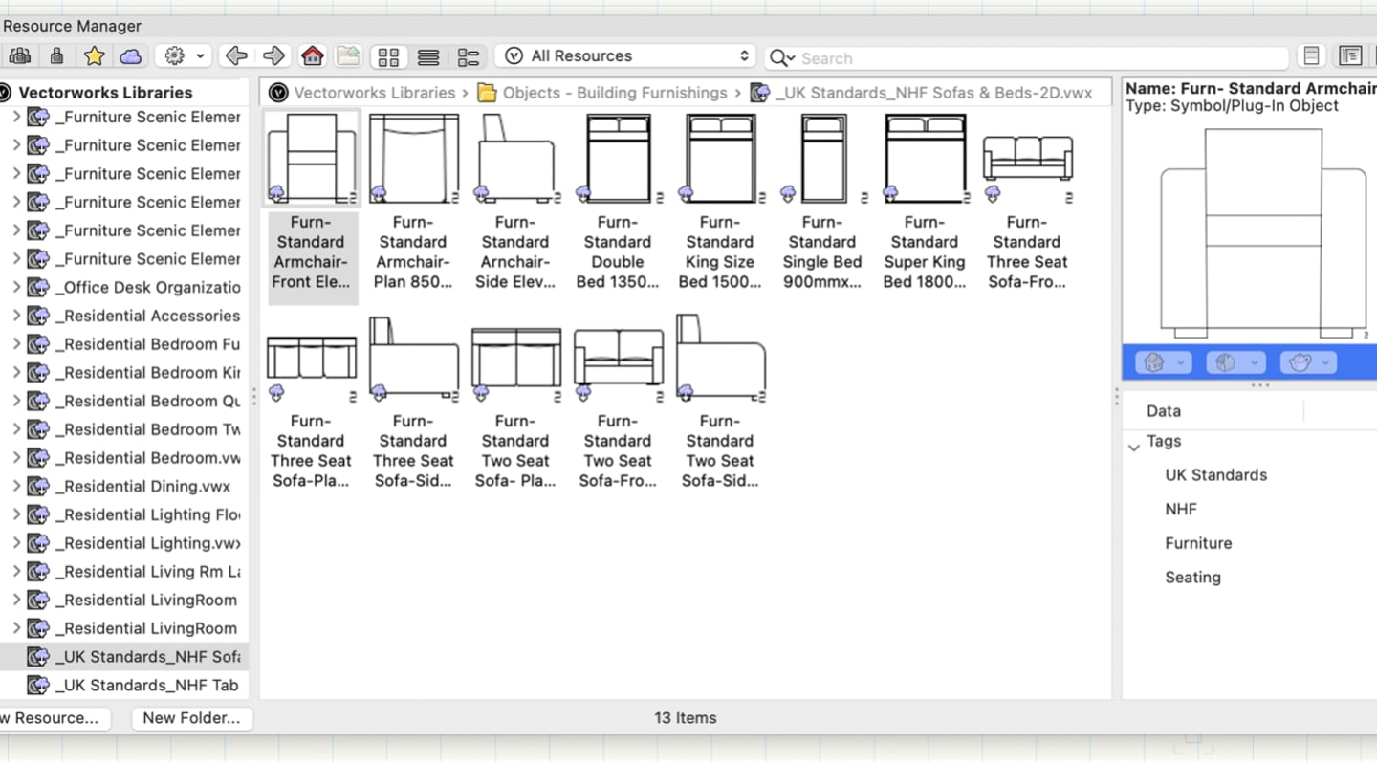Select Vectorworks Libraries header in sidebar

click(x=105, y=93)
